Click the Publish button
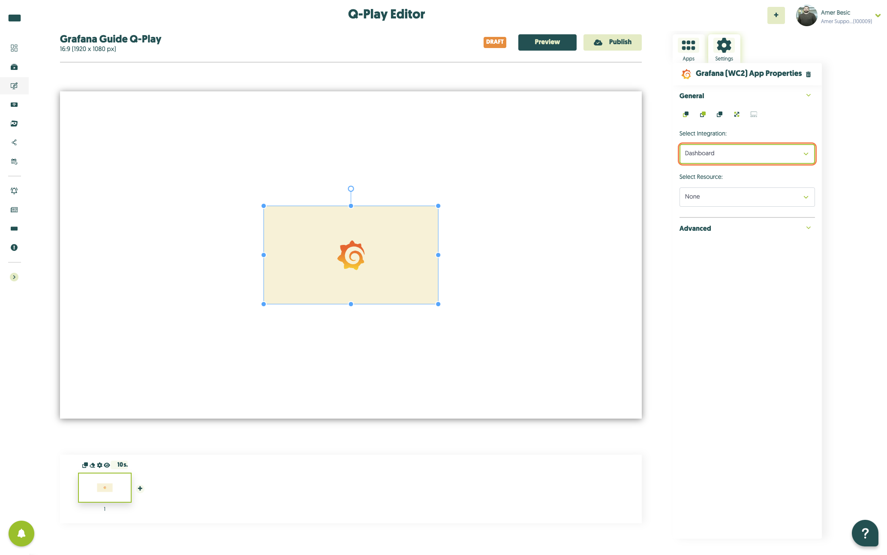The image size is (887, 555). tap(613, 42)
